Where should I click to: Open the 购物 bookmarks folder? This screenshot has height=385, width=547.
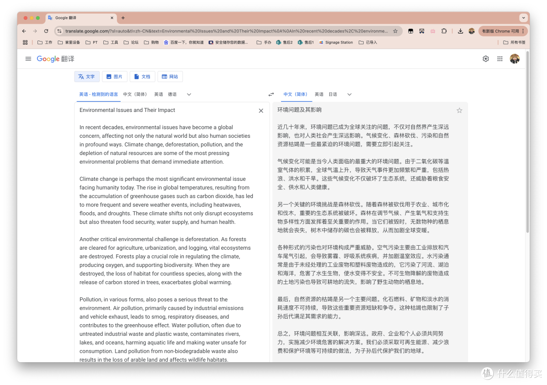click(151, 42)
